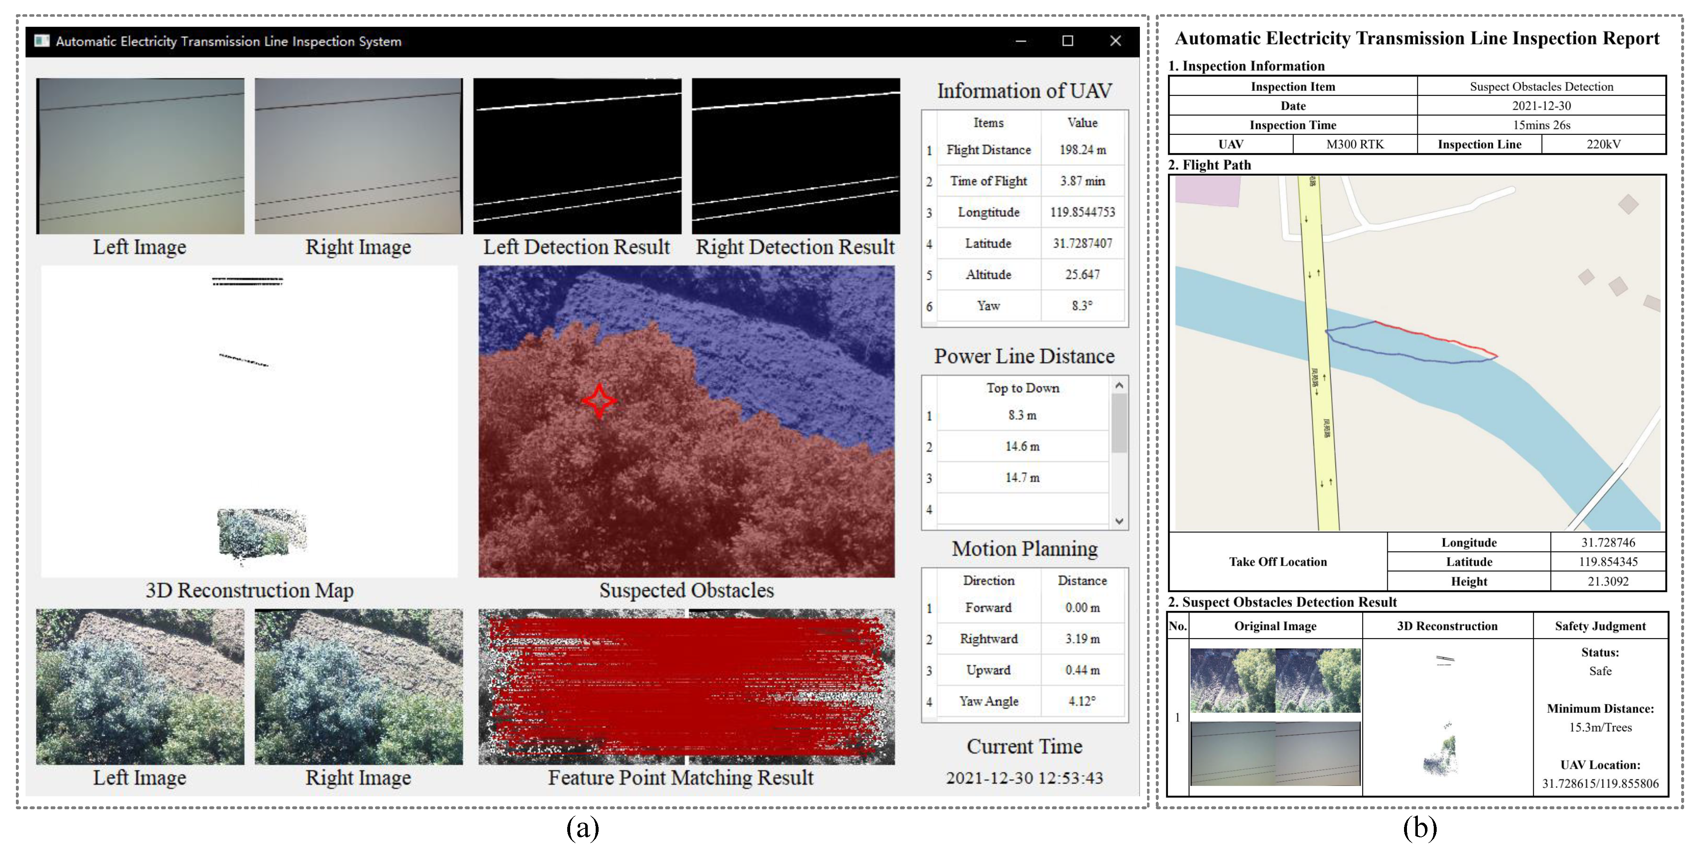This screenshot has width=1700, height=849.
Task: Select the Upward distance 0.44 m
Action: click(1082, 670)
